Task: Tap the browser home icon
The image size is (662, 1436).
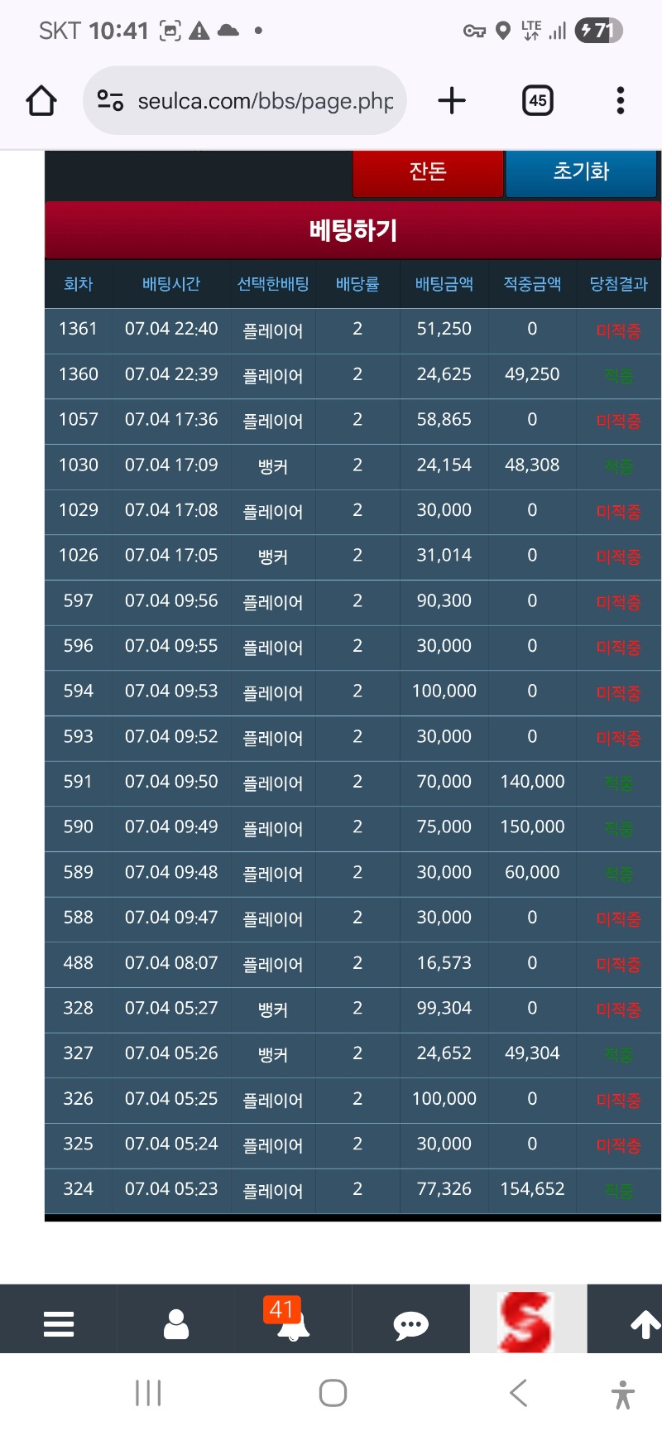Action: pos(41,101)
